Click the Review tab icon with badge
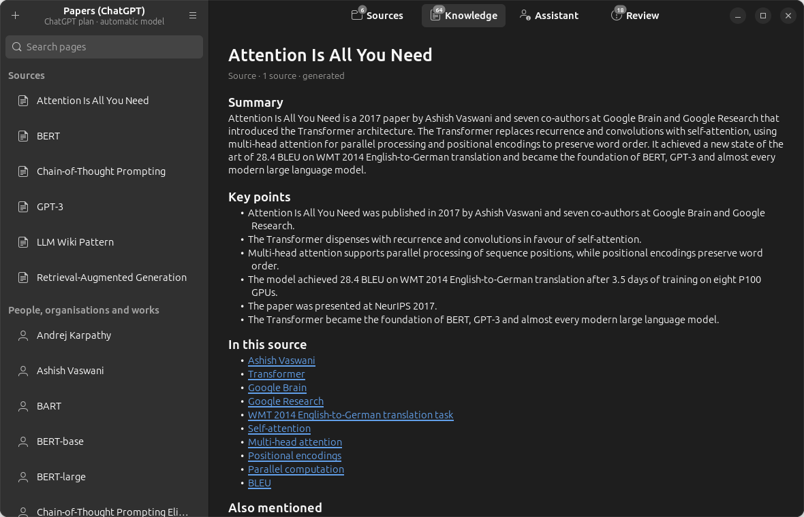The image size is (804, 517). [x=617, y=16]
